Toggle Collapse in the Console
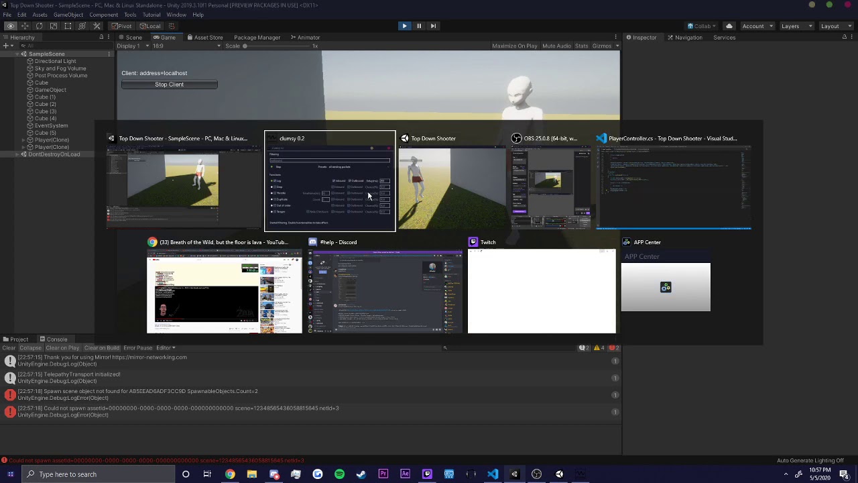Screen dimensions: 858x483 [x=30, y=347]
